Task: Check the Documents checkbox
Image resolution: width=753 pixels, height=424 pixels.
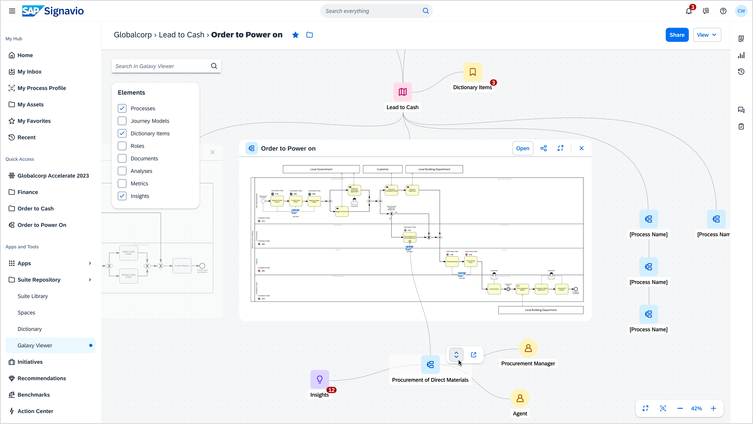Action: click(122, 158)
